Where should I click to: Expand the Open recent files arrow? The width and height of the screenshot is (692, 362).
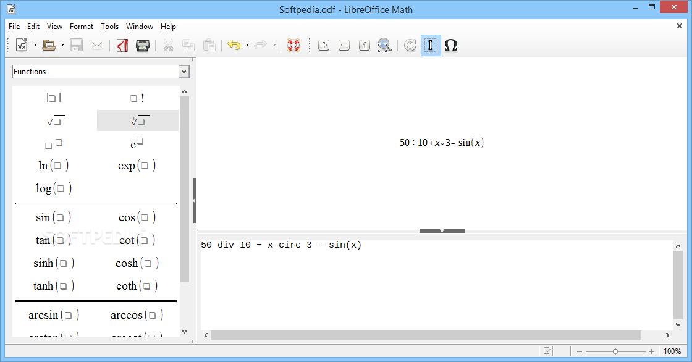tap(62, 45)
